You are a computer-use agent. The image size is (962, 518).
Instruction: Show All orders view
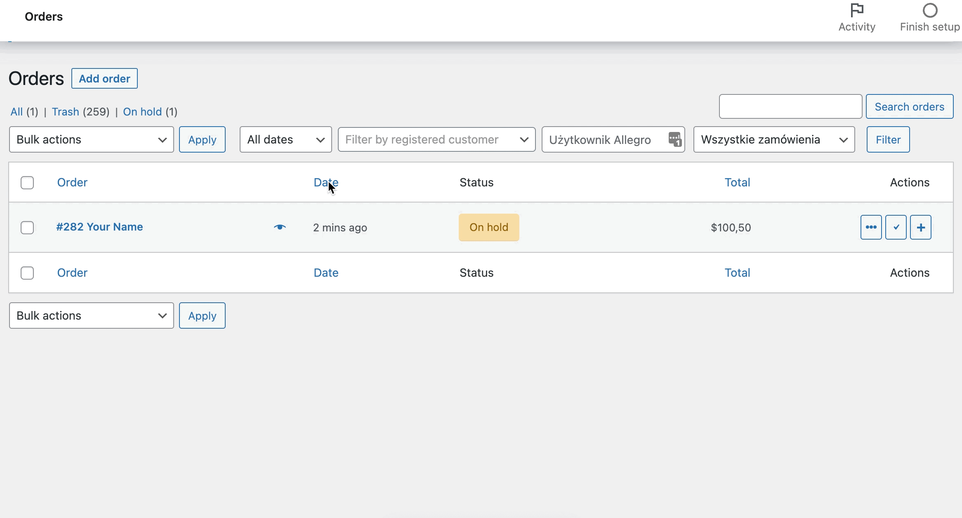coord(17,112)
